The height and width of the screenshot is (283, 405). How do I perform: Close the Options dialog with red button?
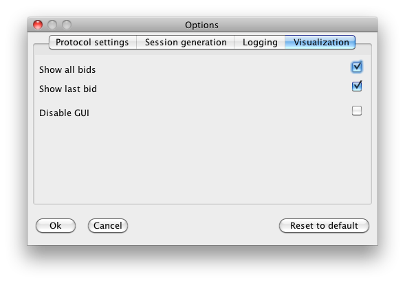tap(38, 25)
